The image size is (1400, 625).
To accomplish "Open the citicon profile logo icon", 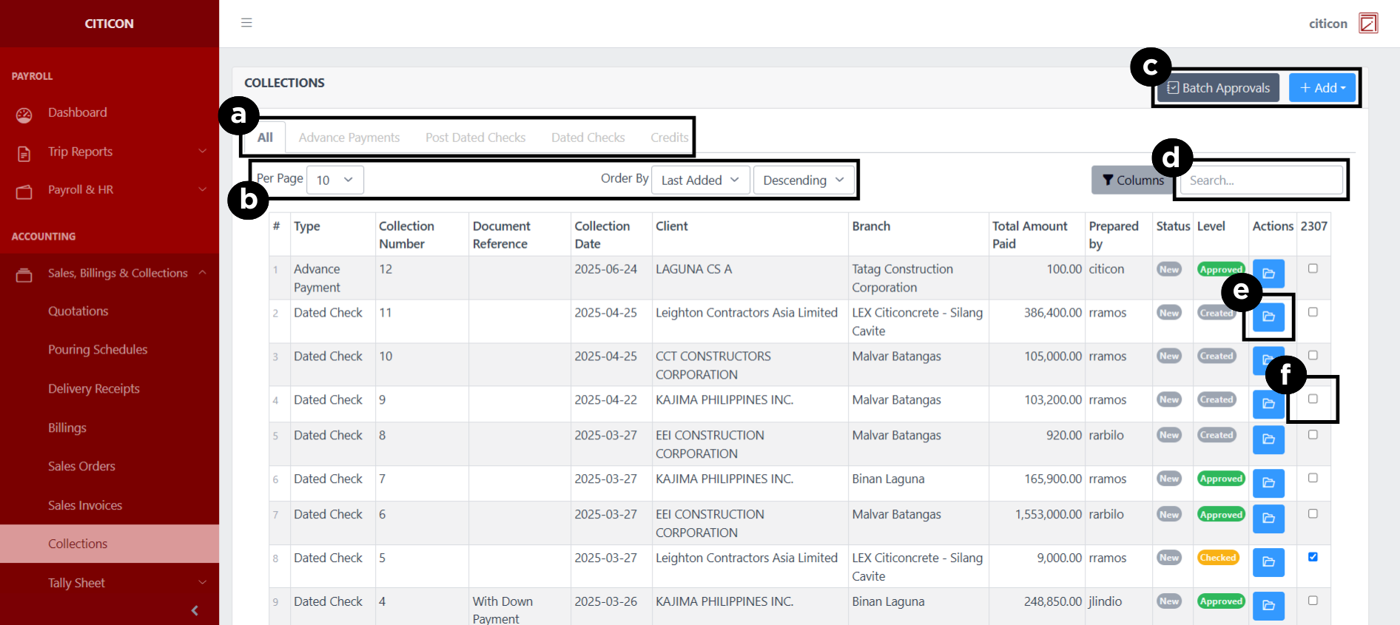I will click(x=1368, y=24).
